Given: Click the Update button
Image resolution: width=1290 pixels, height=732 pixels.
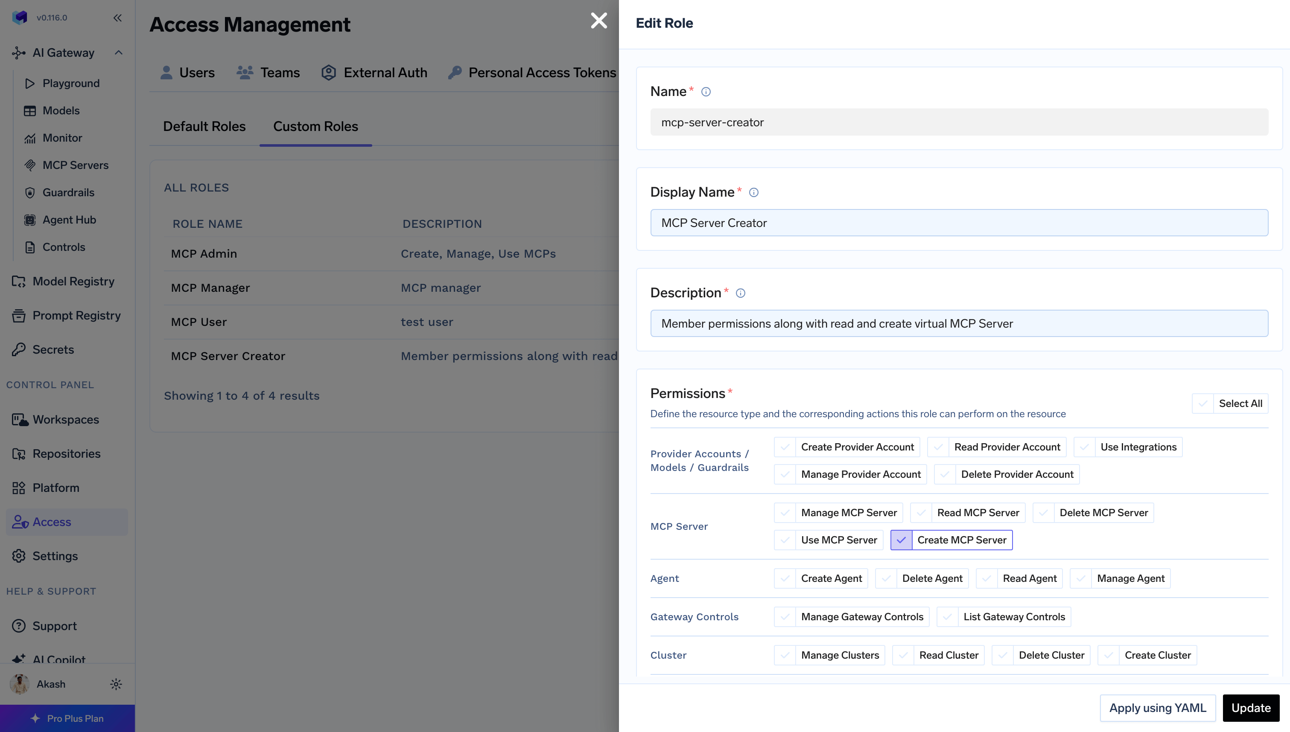Looking at the screenshot, I should click(1250, 708).
